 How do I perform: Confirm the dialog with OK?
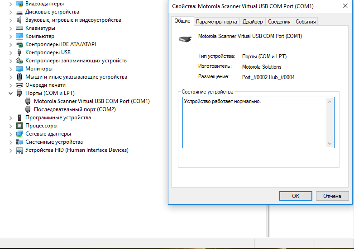click(296, 196)
